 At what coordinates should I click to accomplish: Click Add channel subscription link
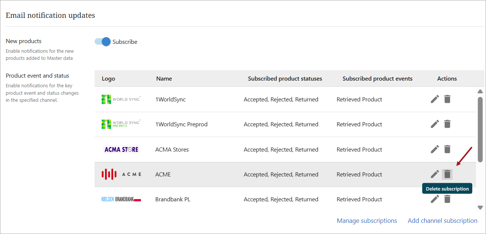[442, 221]
